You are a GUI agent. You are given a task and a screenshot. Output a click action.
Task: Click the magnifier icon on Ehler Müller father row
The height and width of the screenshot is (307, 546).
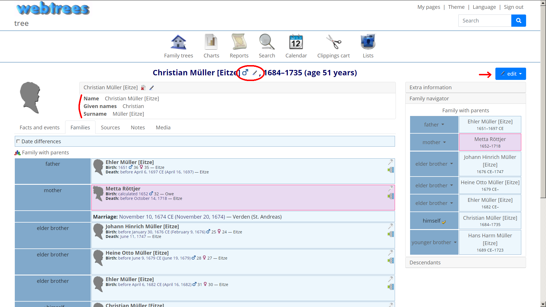(391, 162)
